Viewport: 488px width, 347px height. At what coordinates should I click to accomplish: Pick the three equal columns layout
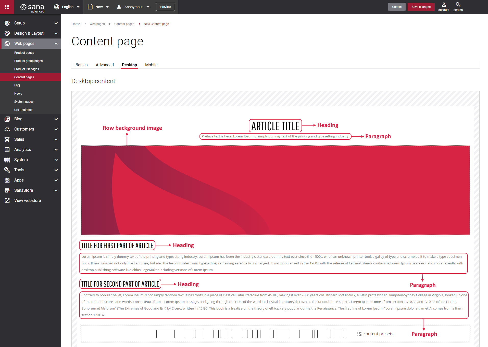pos(222,334)
